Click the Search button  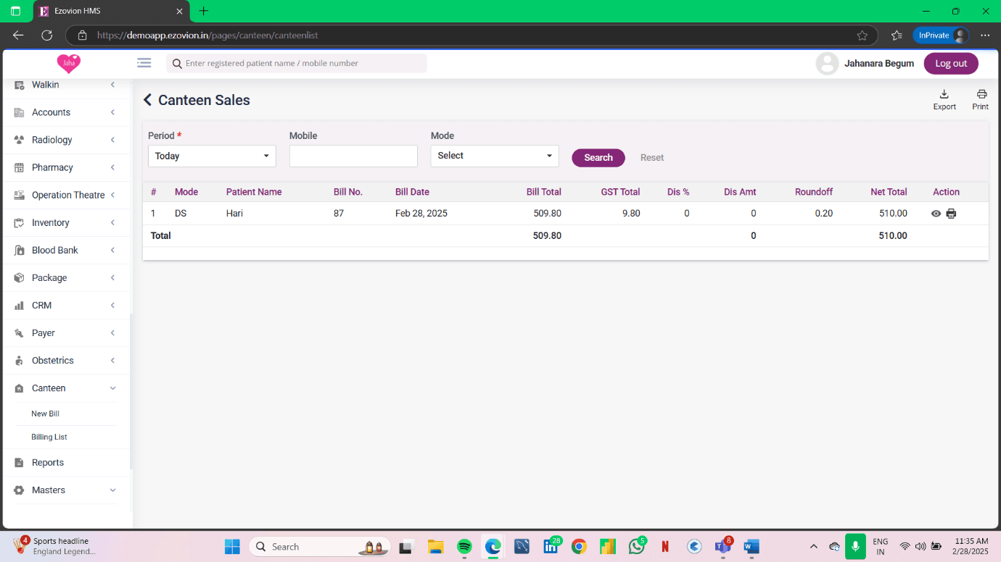598,158
